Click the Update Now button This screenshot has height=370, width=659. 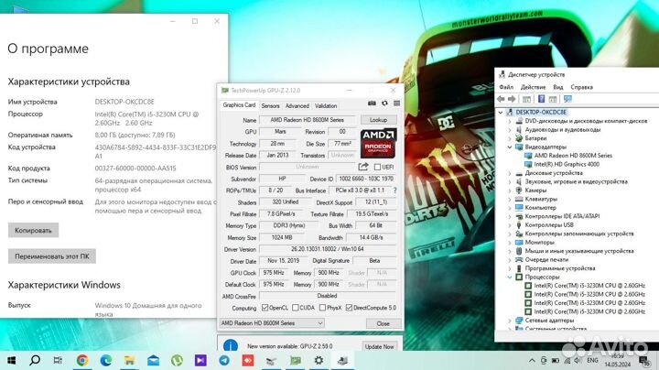pos(380,346)
